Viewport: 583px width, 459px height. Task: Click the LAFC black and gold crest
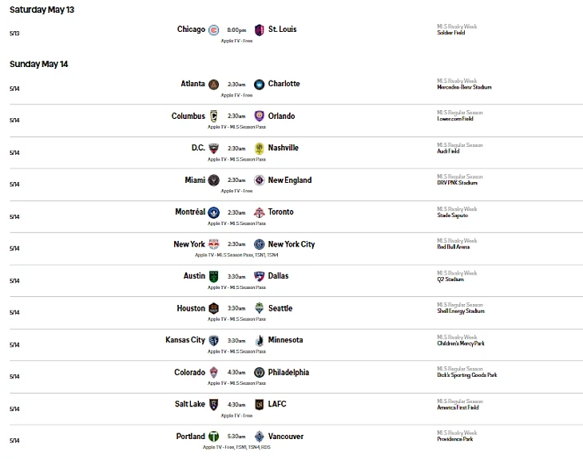(x=260, y=405)
